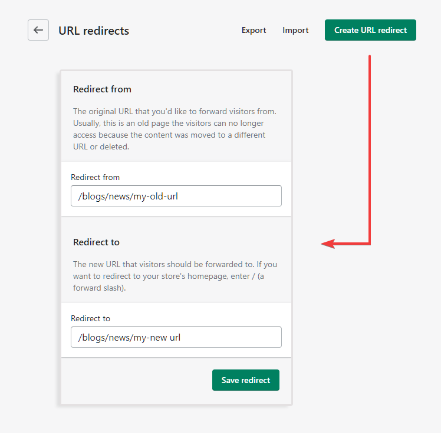The width and height of the screenshot is (441, 433).
Task: Focus the Redirect from input field
Action: pos(176,196)
